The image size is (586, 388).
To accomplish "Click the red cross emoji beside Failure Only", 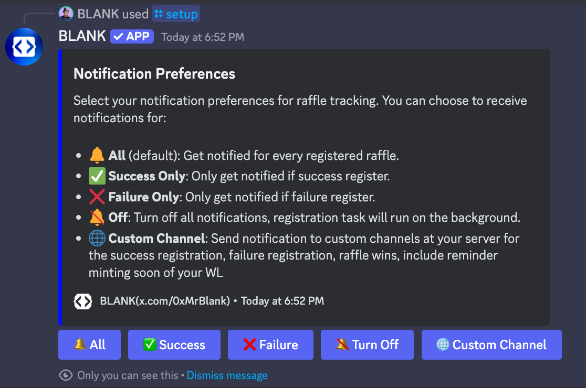I will (97, 197).
